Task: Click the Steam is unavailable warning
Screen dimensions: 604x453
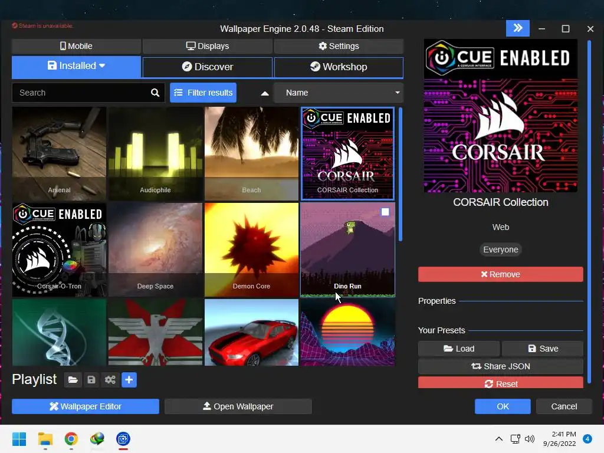Action: [x=42, y=26]
